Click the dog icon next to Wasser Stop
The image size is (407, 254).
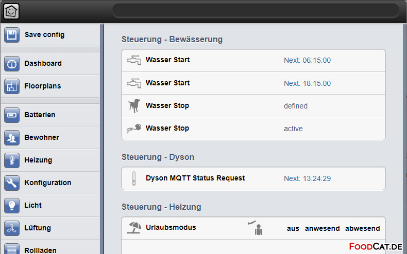coord(134,105)
